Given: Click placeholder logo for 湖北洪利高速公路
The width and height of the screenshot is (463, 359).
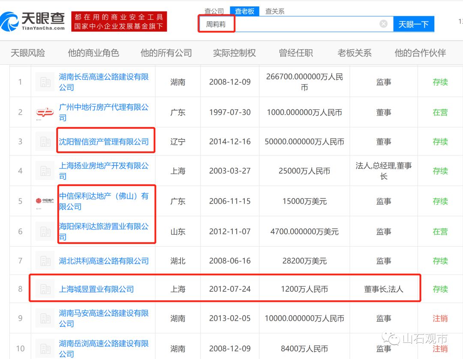Looking at the screenshot, I should pos(45,261).
